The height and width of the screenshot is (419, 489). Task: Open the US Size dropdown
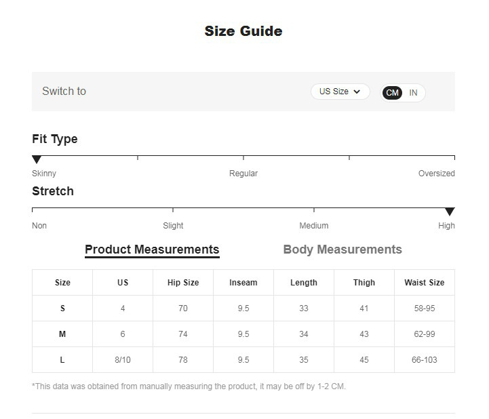[340, 92]
